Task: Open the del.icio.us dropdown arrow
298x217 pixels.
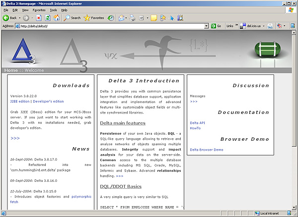Action: pos(264,26)
